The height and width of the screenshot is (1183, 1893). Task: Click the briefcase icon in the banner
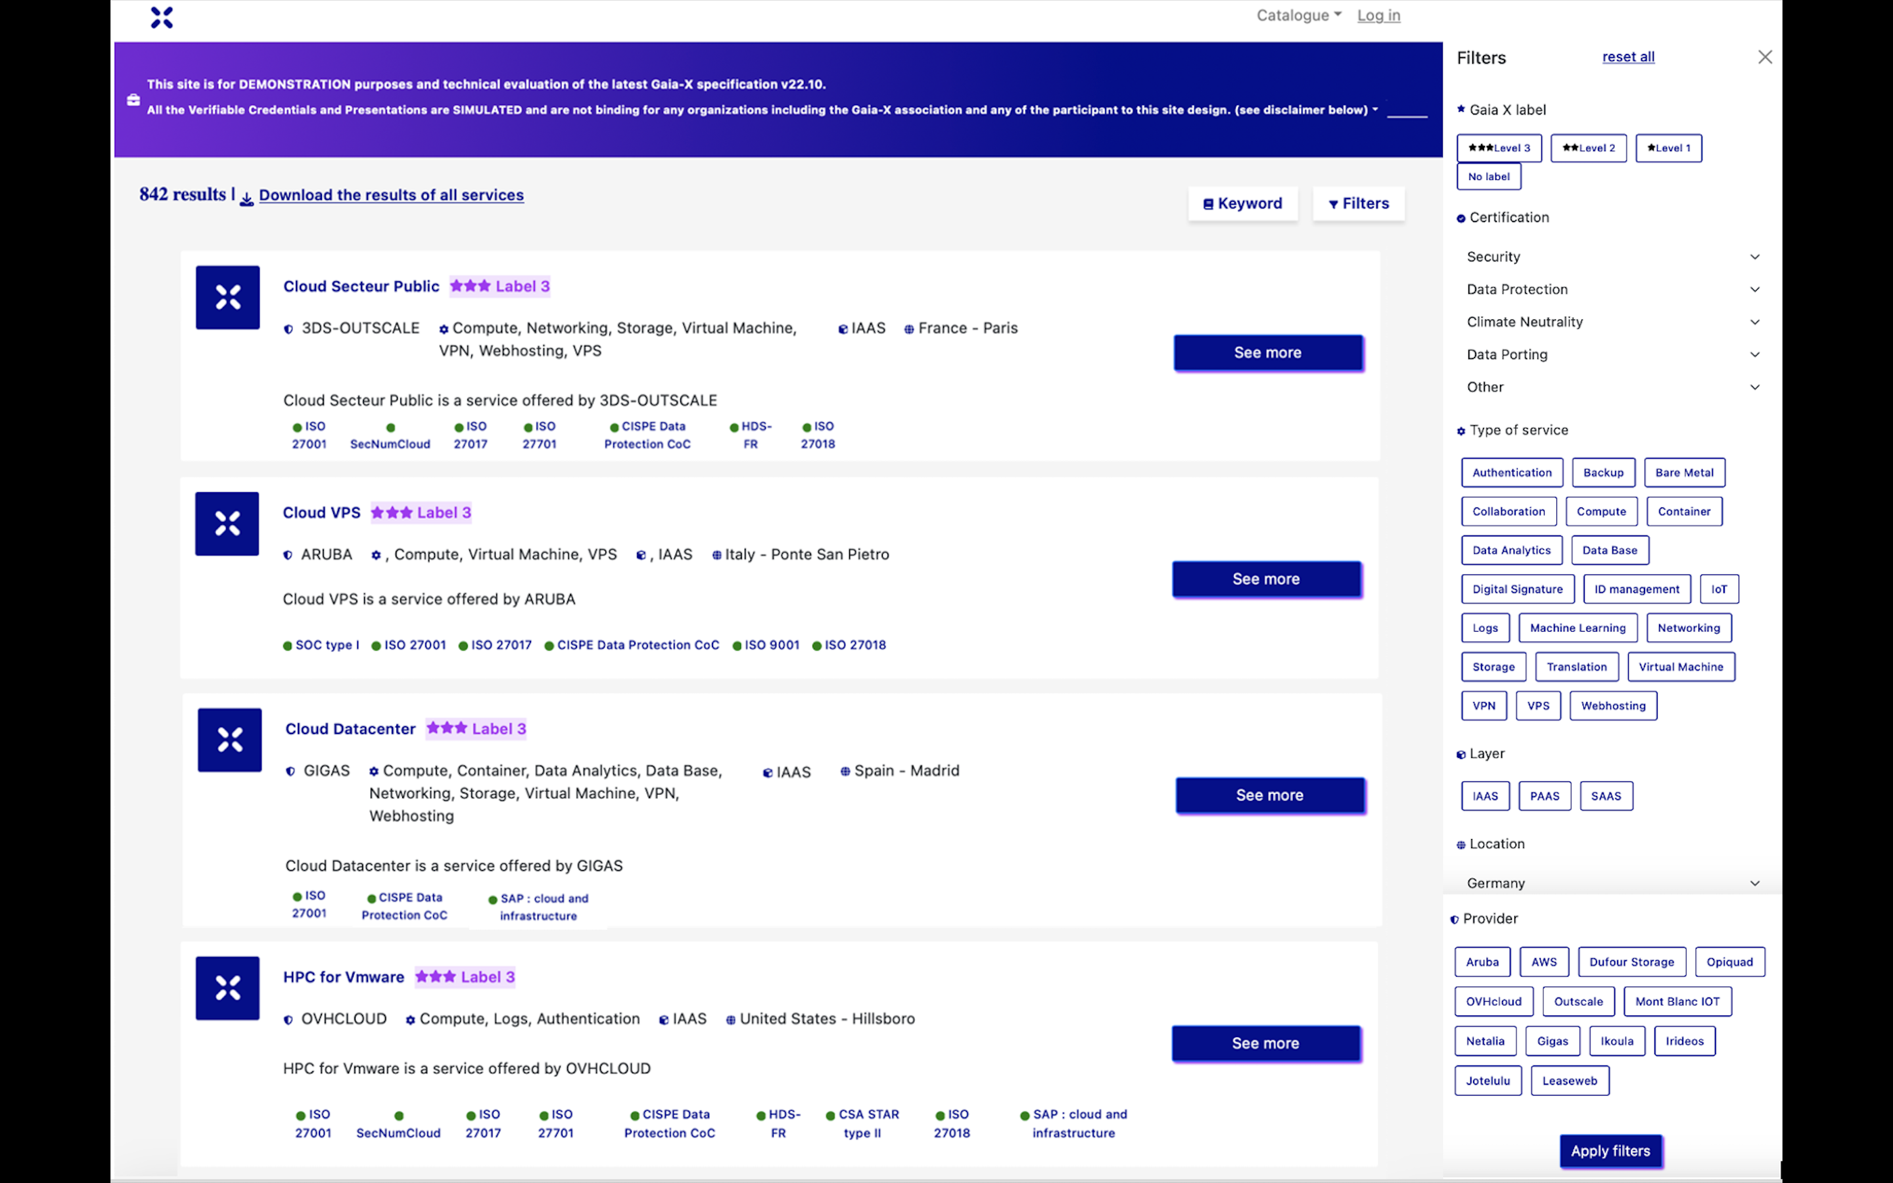pos(134,100)
